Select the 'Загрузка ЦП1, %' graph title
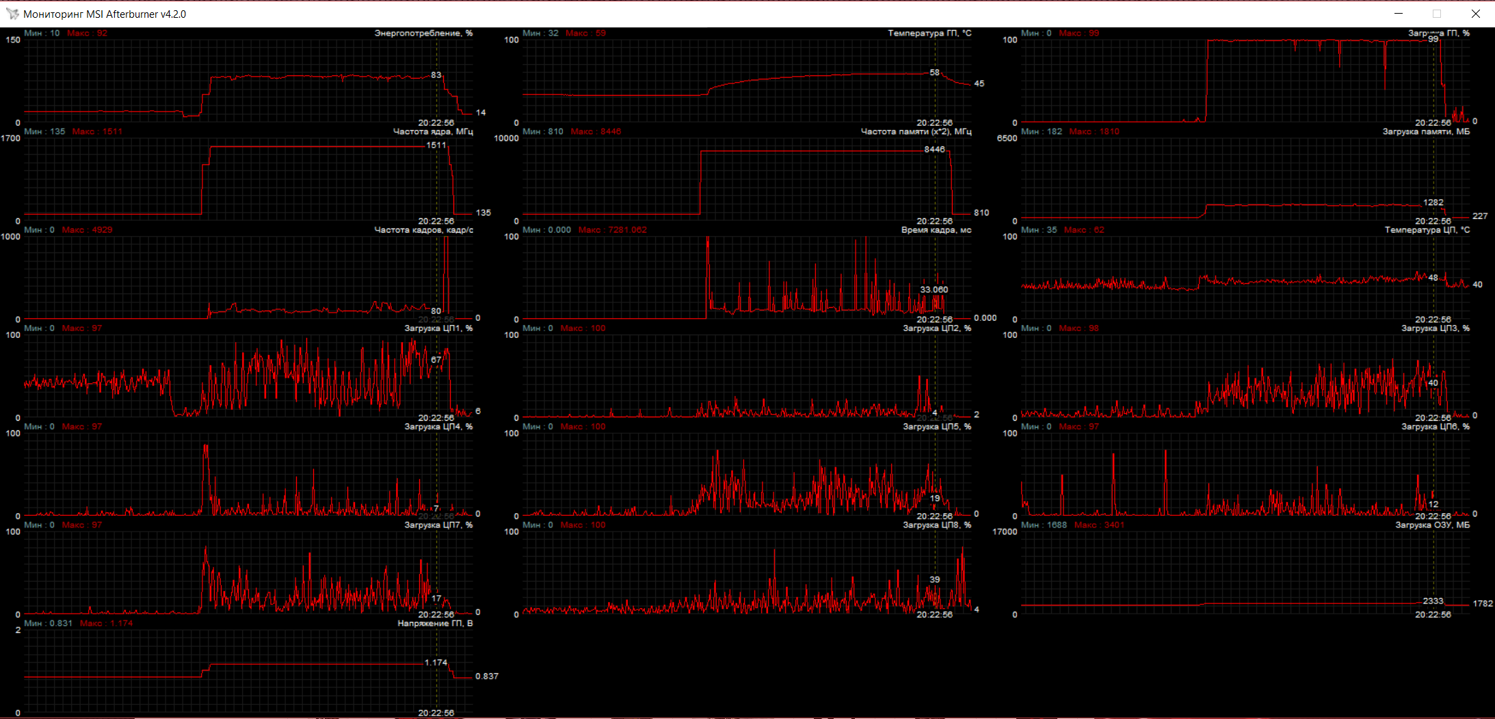Viewport: 1495px width, 719px height. click(438, 328)
